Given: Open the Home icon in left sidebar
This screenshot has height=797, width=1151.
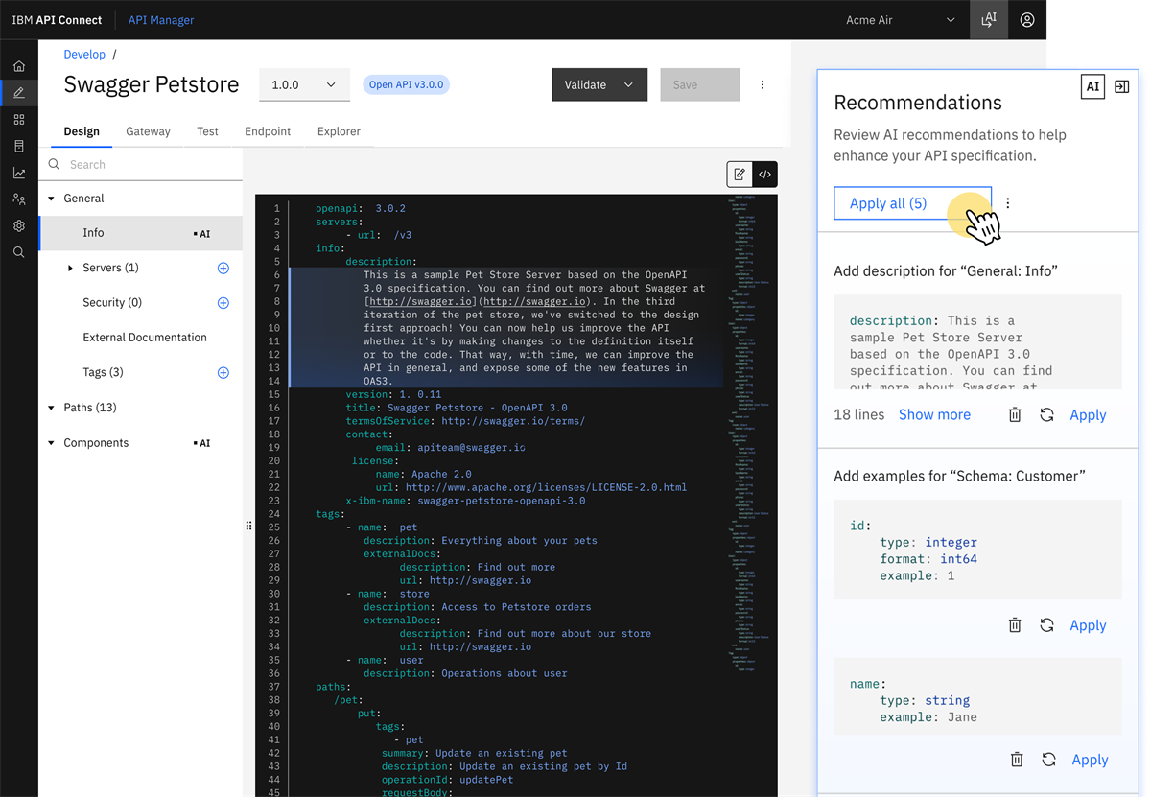Looking at the screenshot, I should tap(19, 66).
